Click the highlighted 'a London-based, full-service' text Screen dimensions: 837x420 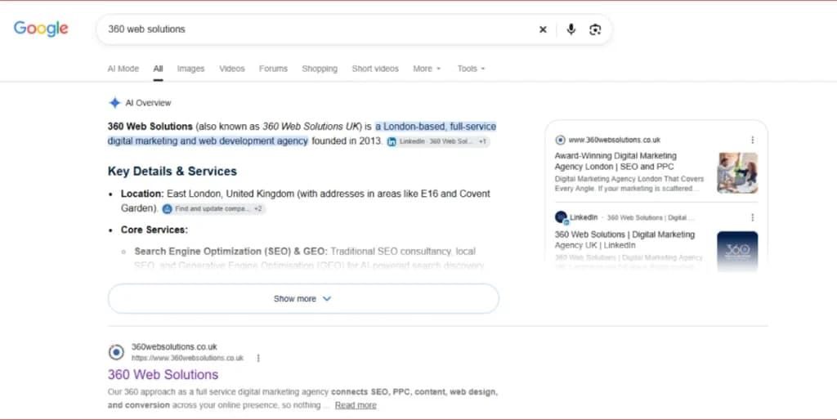tap(436, 127)
